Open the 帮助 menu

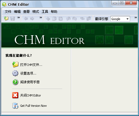(x=54, y=12)
